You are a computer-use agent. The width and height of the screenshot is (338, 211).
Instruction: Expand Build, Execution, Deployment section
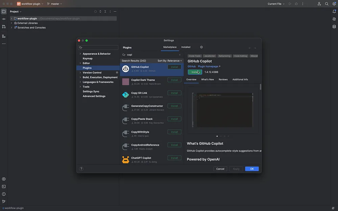click(80, 77)
